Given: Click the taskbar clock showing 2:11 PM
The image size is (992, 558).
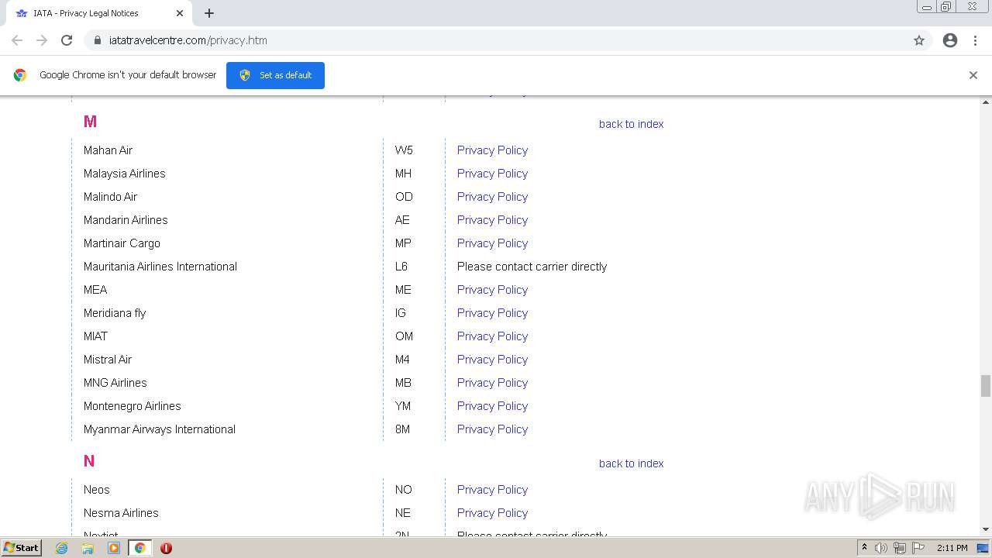Looking at the screenshot, I should 952,548.
